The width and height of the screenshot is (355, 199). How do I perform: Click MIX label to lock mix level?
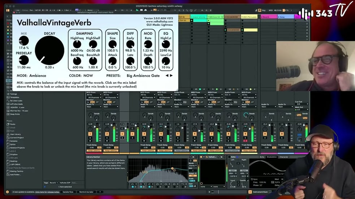[x=24, y=33]
